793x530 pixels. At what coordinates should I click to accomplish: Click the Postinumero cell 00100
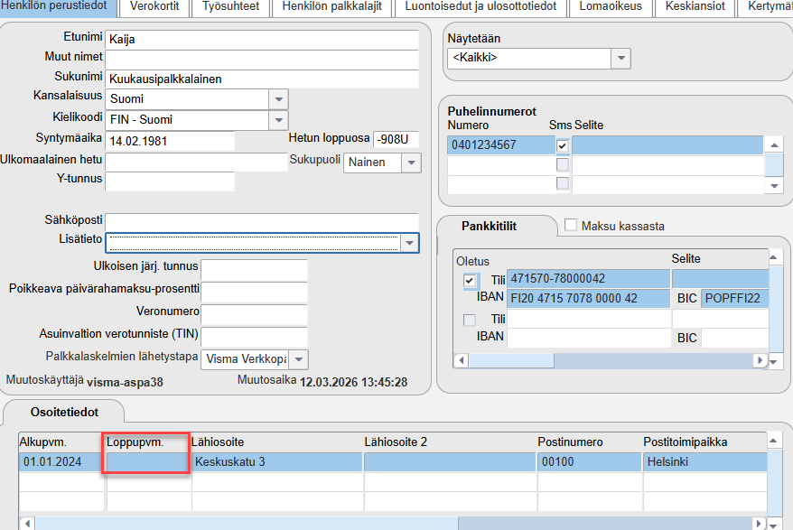[x=589, y=462]
